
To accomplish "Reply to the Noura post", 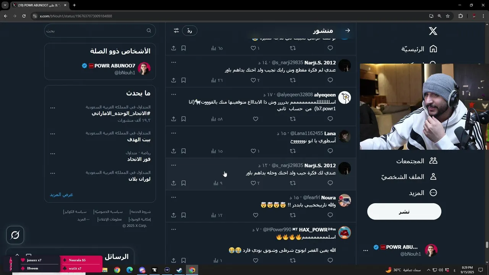I will (x=330, y=215).
